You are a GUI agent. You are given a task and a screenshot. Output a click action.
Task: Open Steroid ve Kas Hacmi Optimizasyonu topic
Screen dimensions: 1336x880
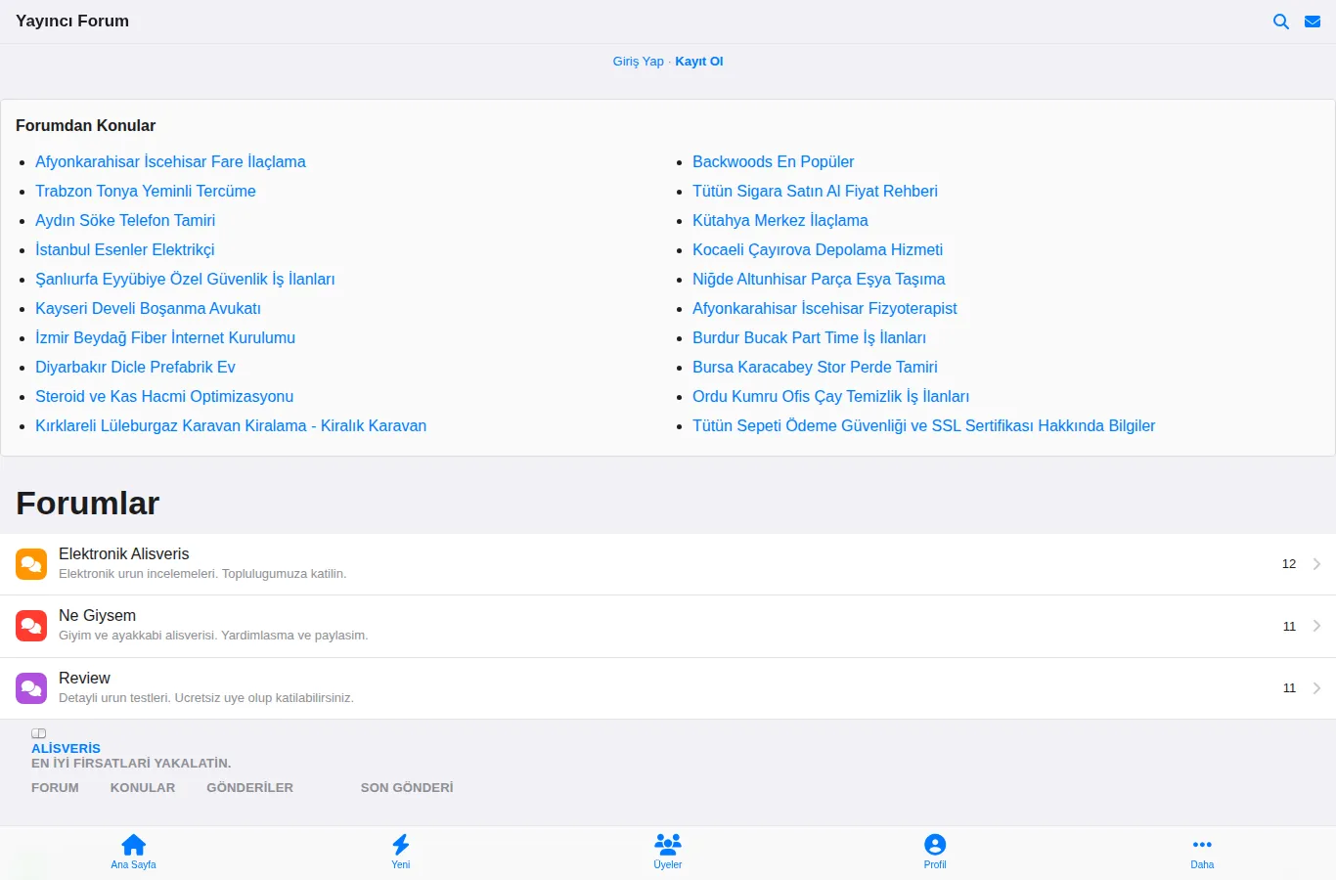pos(164,396)
